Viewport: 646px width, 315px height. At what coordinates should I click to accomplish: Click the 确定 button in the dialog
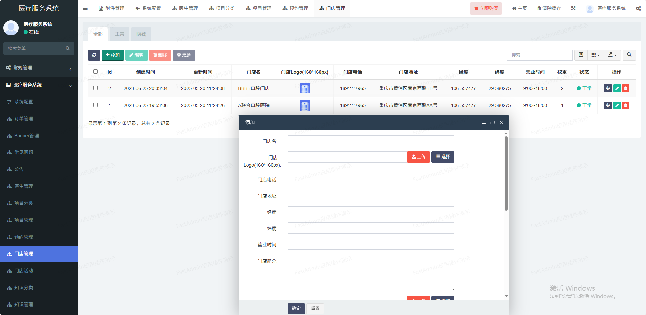296,309
